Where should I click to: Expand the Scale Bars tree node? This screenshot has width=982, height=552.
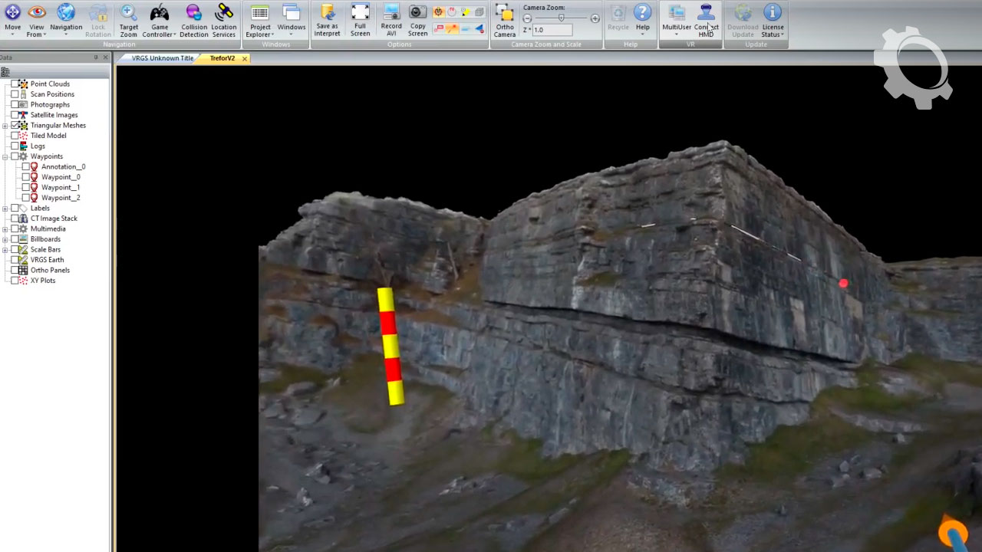5,249
